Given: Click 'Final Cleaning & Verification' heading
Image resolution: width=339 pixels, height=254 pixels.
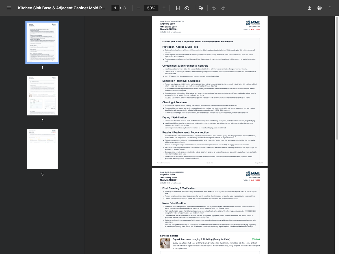Looking at the screenshot, I should click(179, 188).
